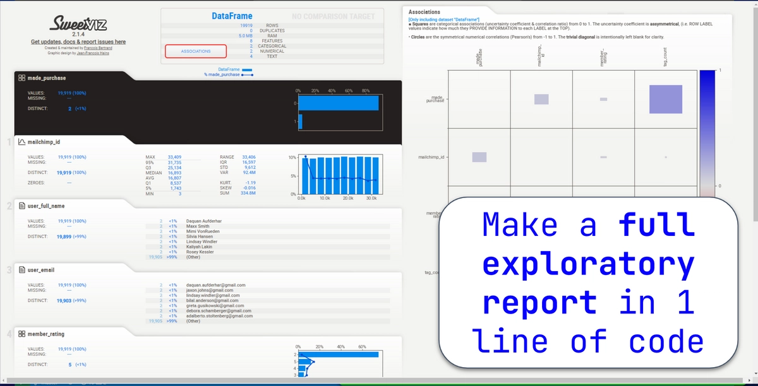This screenshot has width=758, height=386.
Task: Click the mailchimp_id DISTINCT value 19,919
Action: click(63, 172)
